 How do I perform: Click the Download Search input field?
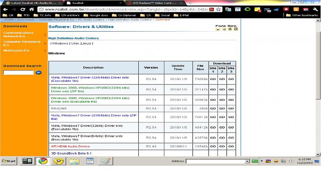coord(19,72)
